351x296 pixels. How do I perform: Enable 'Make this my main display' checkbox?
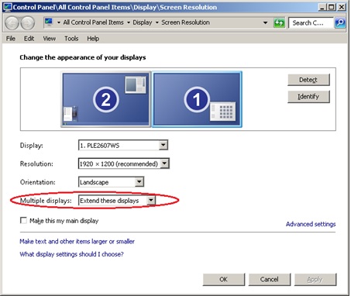23,220
